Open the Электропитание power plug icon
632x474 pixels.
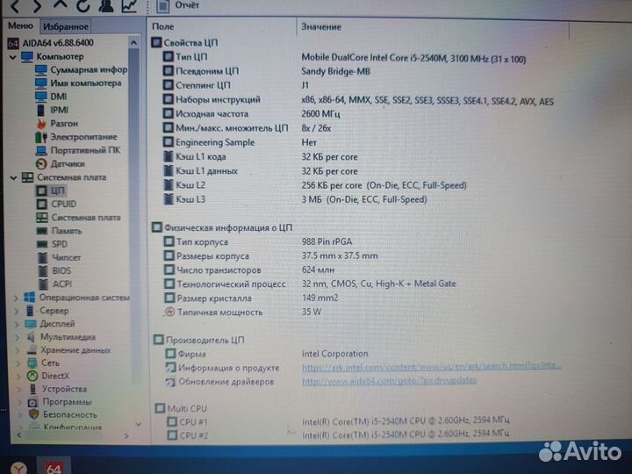pyautogui.click(x=41, y=137)
